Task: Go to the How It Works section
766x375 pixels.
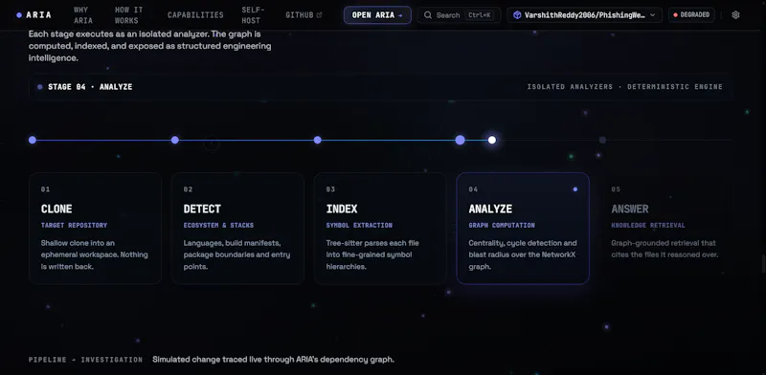Action: click(129, 15)
